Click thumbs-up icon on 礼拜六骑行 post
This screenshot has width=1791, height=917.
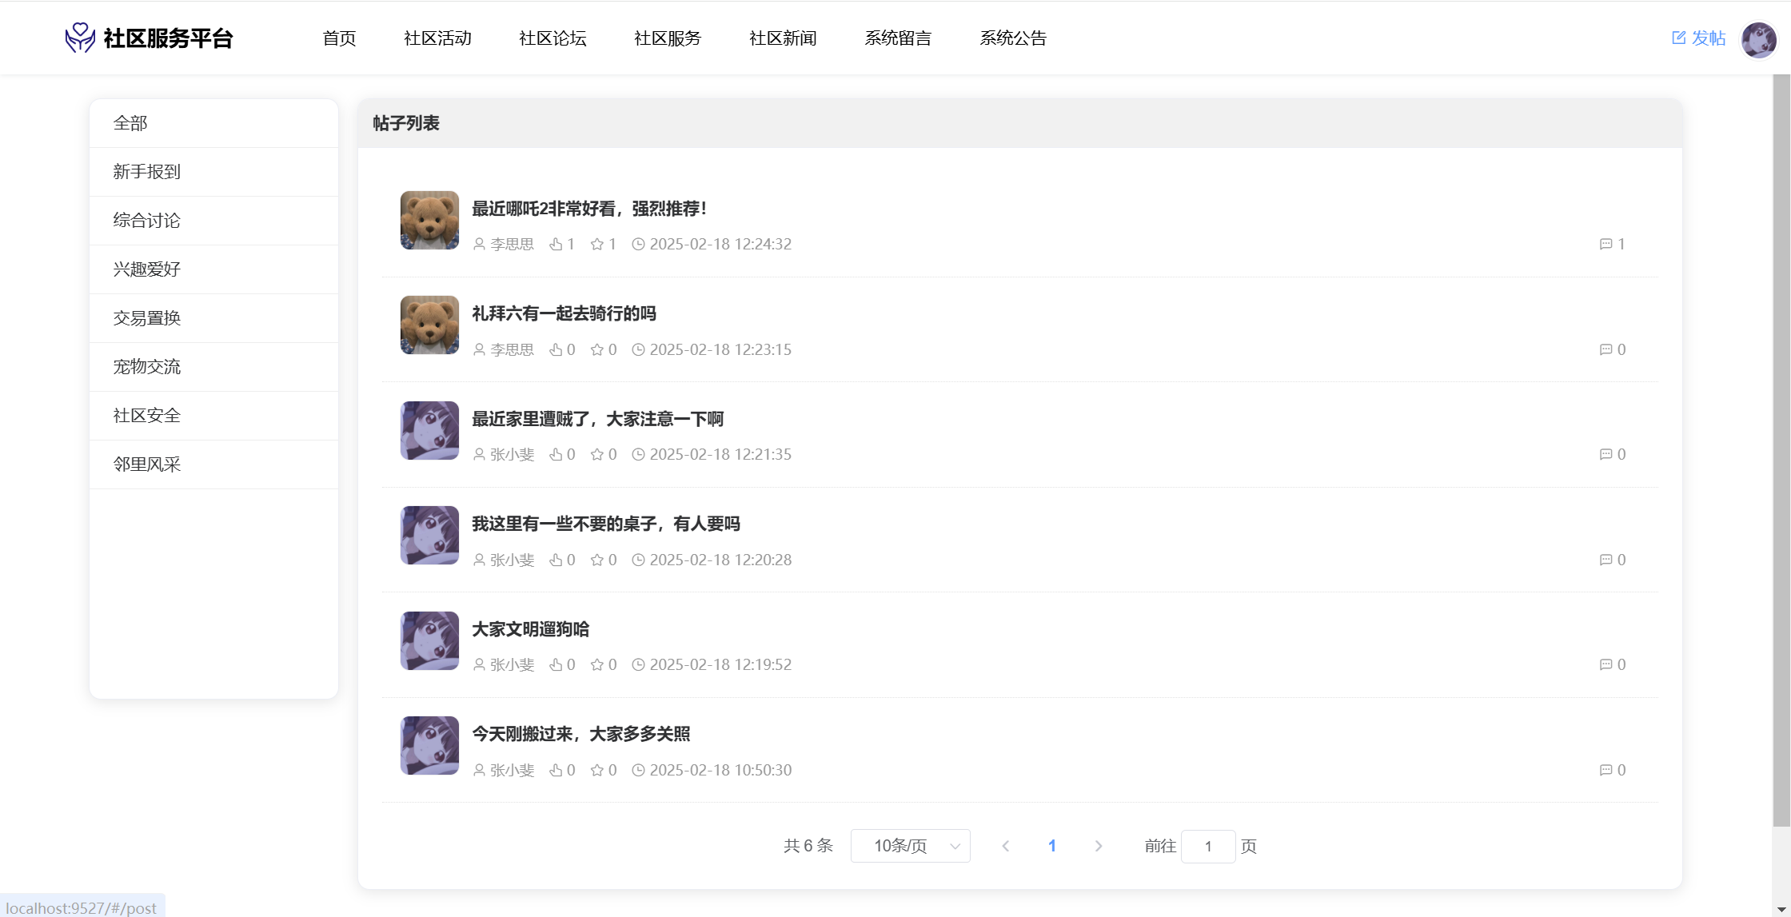point(556,349)
